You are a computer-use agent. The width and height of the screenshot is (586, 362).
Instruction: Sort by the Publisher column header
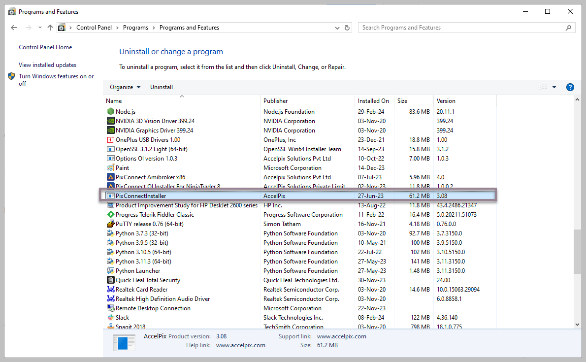click(x=307, y=101)
